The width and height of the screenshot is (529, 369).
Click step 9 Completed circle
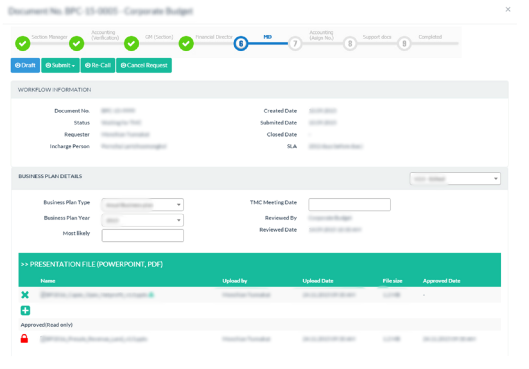click(x=404, y=43)
